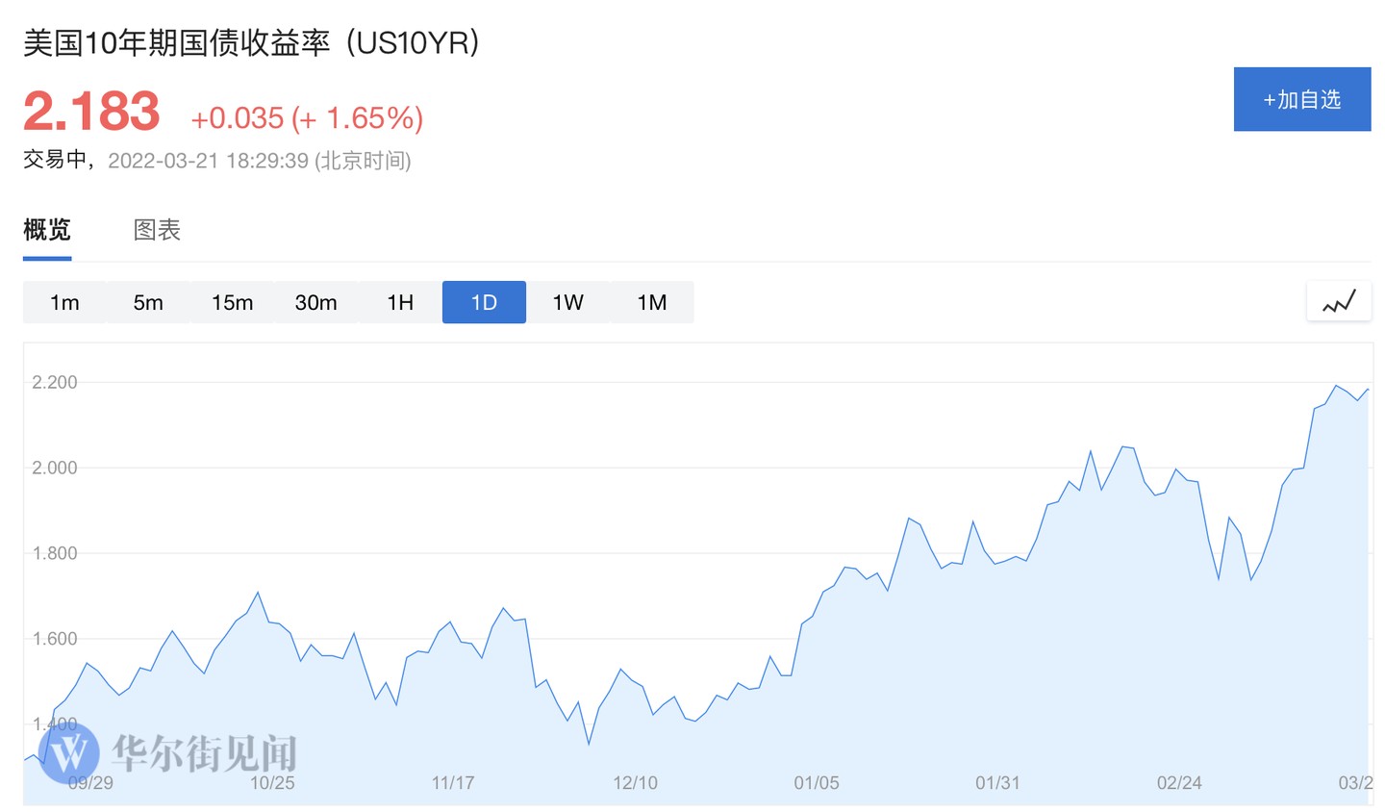Click the line chart type icon
The image size is (1385, 812).
(1339, 302)
